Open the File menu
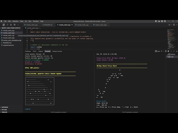The image size is (178, 133). click(x=5, y=21)
